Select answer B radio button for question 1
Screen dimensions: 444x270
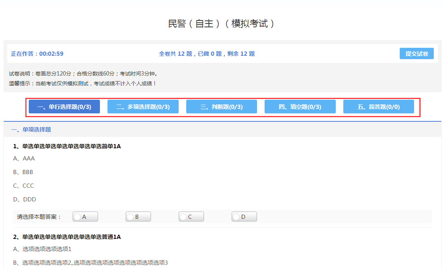pos(131,217)
